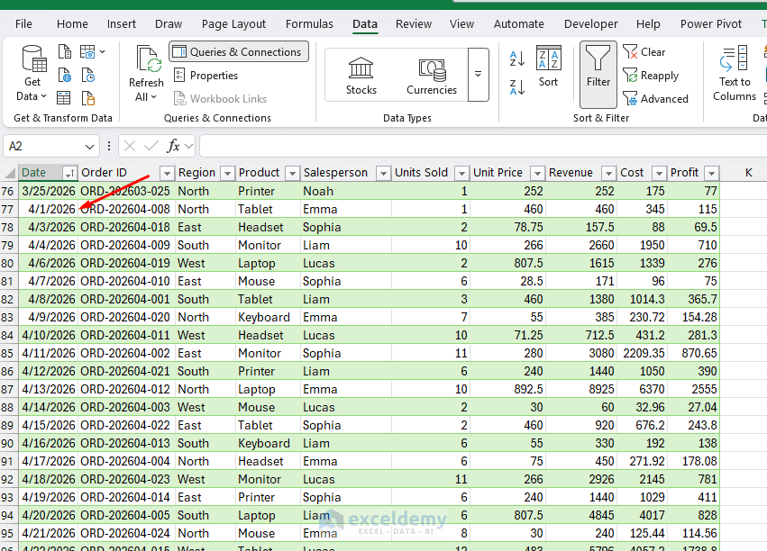Screen dimensions: 767x551
Task: Confirm the formula bar entry
Action: (151, 146)
